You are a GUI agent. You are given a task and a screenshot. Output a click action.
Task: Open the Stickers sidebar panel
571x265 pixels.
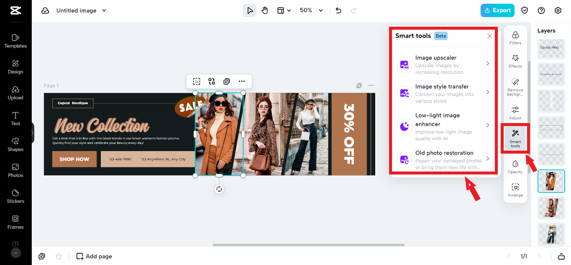(x=16, y=196)
